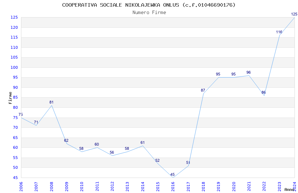
Task: Click the Firme y-axis title
Action: pyautogui.click(x=10, y=98)
